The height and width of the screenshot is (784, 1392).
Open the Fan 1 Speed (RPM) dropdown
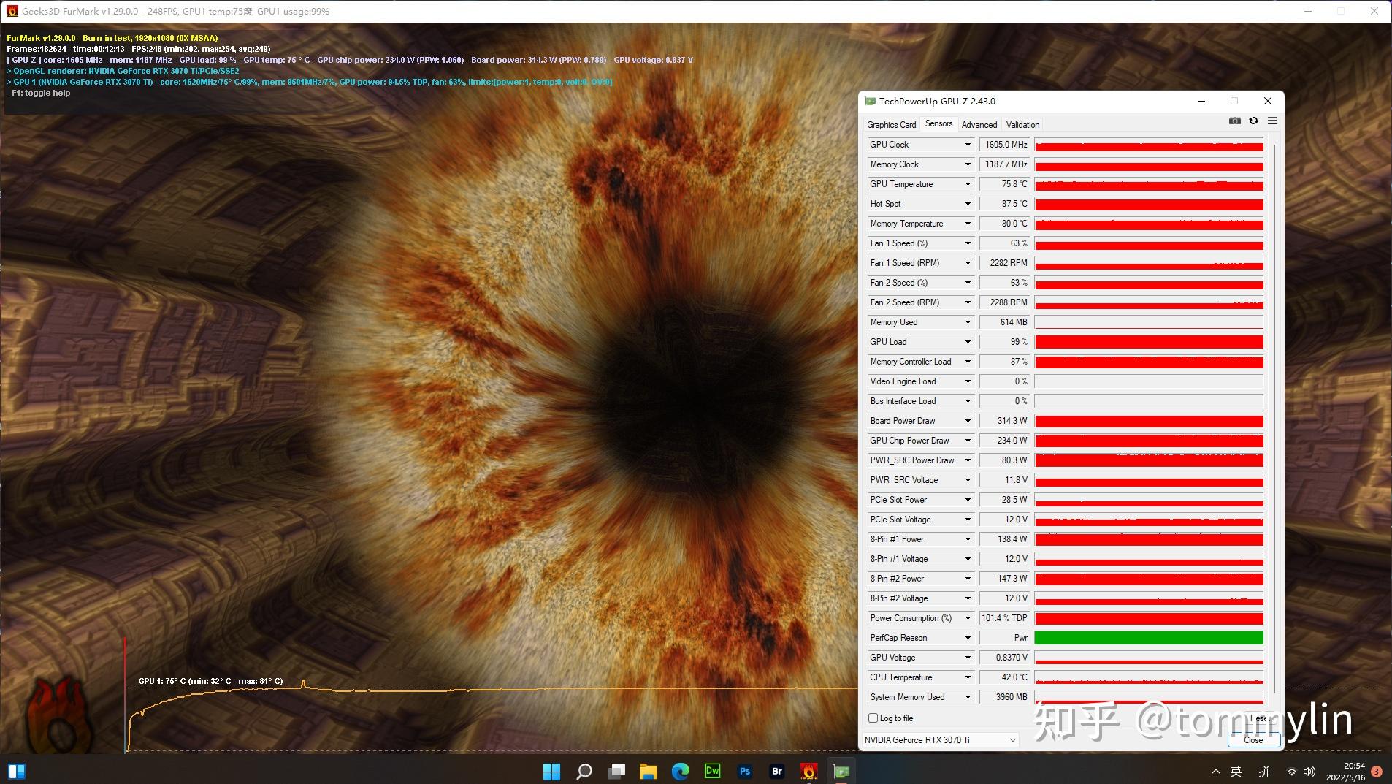pos(968,263)
